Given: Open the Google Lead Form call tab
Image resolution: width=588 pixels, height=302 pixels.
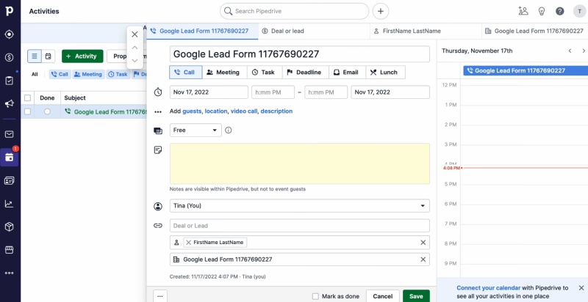Looking at the screenshot, I should (x=202, y=31).
